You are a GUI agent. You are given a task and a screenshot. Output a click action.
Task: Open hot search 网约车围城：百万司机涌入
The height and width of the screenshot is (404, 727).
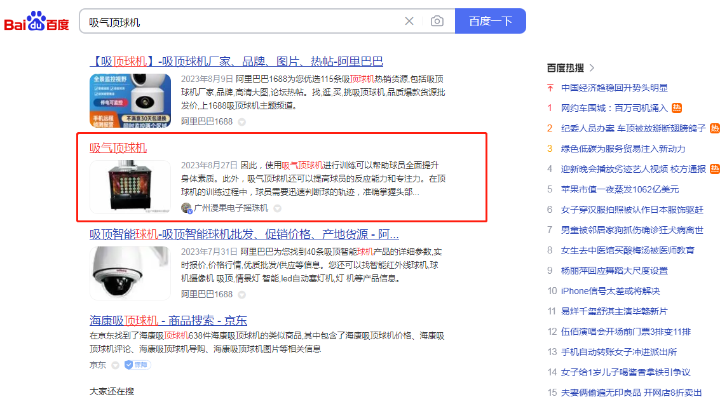[615, 108]
